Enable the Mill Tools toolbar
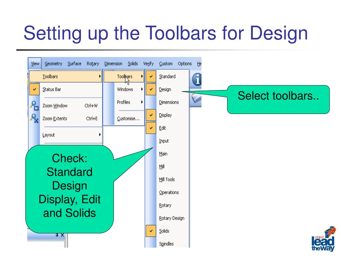 coord(167,179)
